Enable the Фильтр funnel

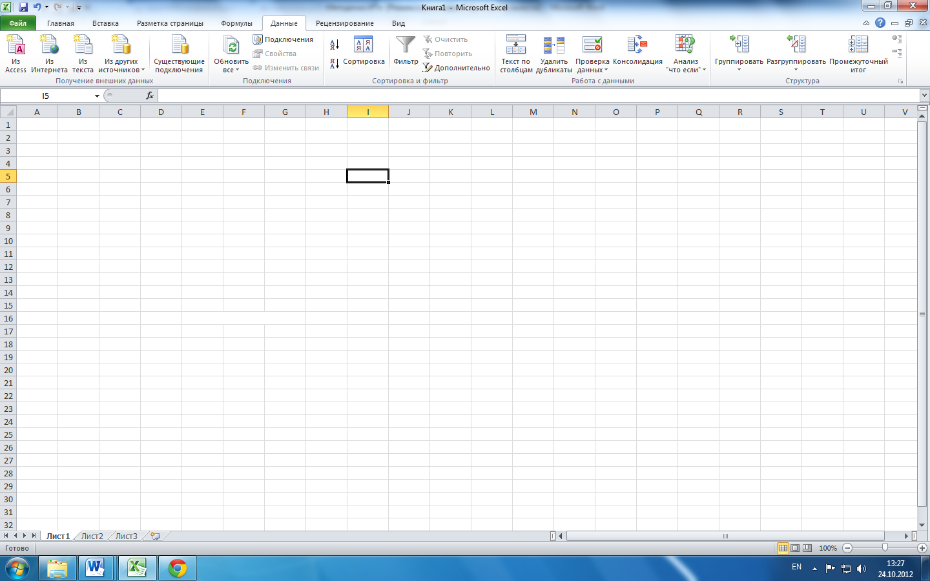(406, 52)
